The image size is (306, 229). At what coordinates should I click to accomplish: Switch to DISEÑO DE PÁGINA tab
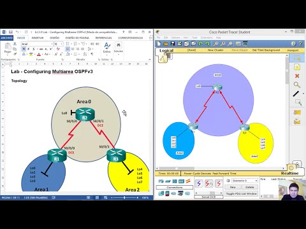coord(77,38)
